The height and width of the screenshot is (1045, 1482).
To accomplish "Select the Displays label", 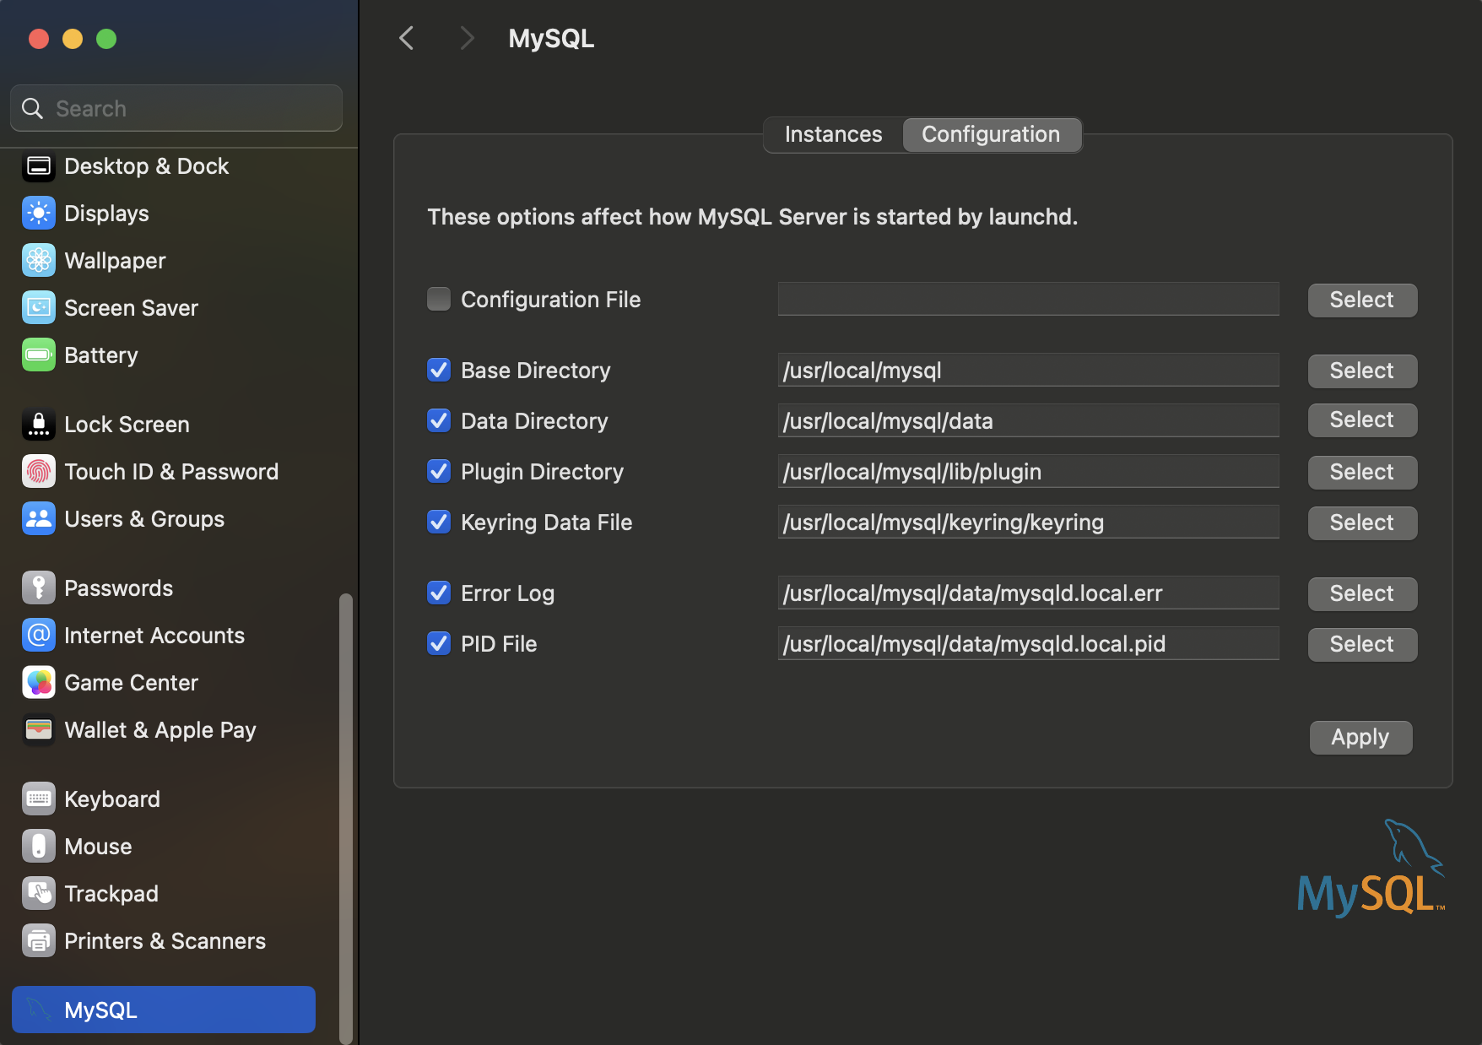I will click(x=106, y=214).
